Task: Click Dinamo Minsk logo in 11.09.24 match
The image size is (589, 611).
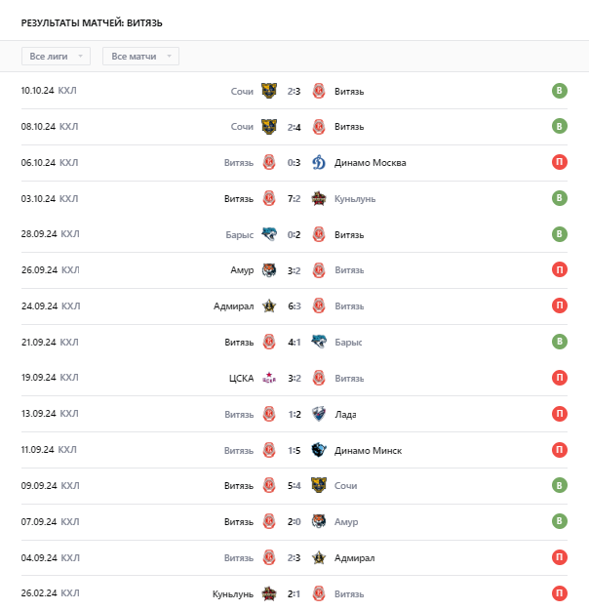Action: [x=318, y=450]
